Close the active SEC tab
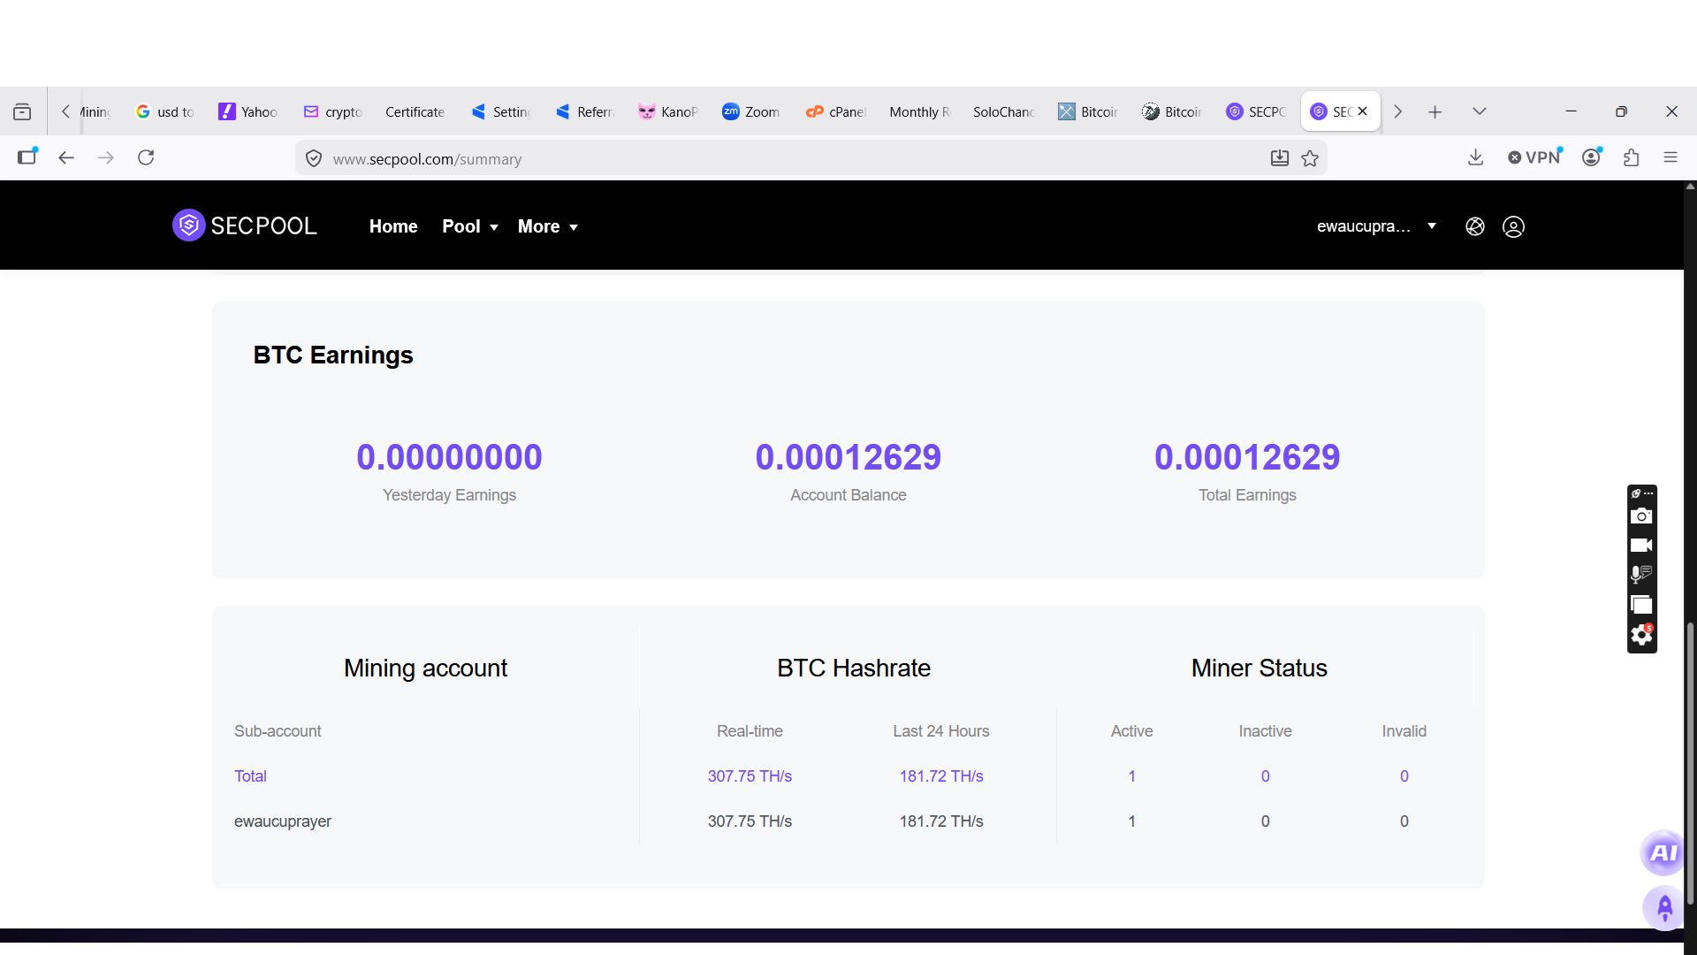 pyautogui.click(x=1363, y=111)
